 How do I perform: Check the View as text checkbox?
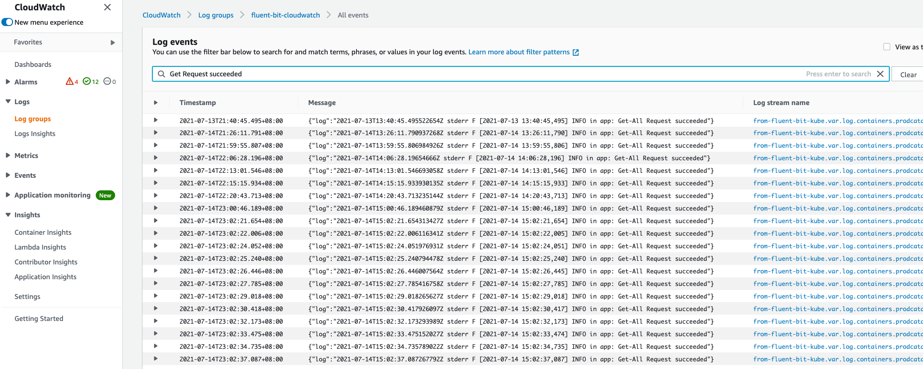pos(887,47)
